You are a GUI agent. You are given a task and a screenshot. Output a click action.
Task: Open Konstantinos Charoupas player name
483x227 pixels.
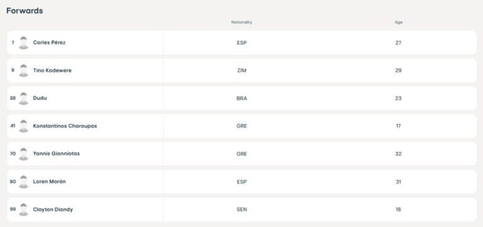click(65, 126)
